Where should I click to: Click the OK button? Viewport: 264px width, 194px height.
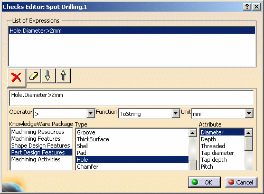pyautogui.click(x=204, y=182)
